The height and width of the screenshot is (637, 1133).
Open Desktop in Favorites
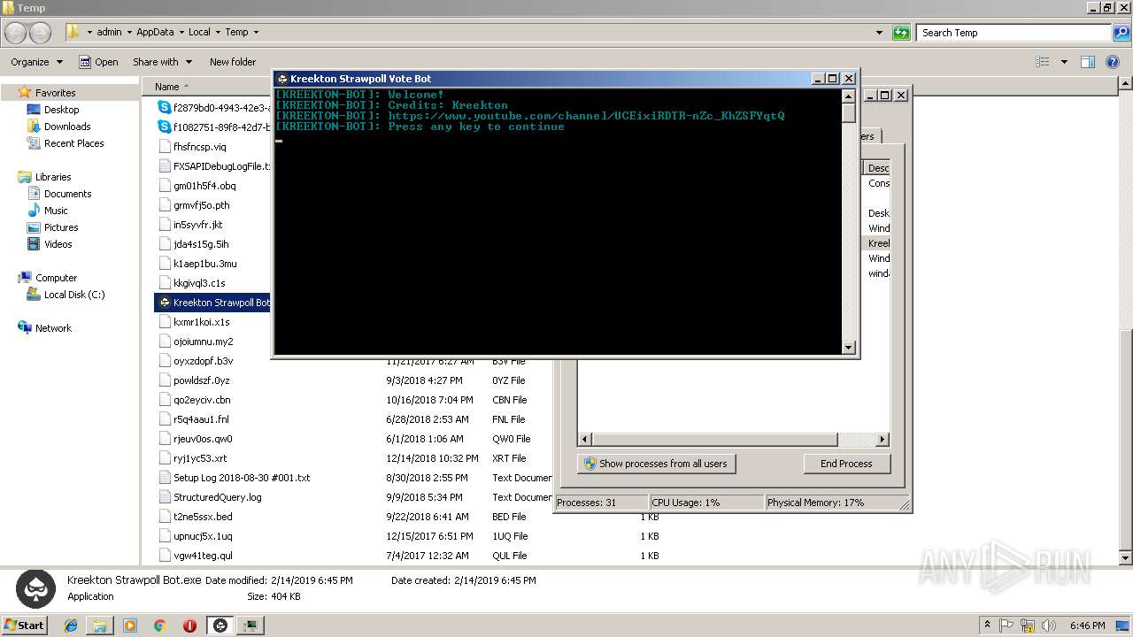point(61,110)
